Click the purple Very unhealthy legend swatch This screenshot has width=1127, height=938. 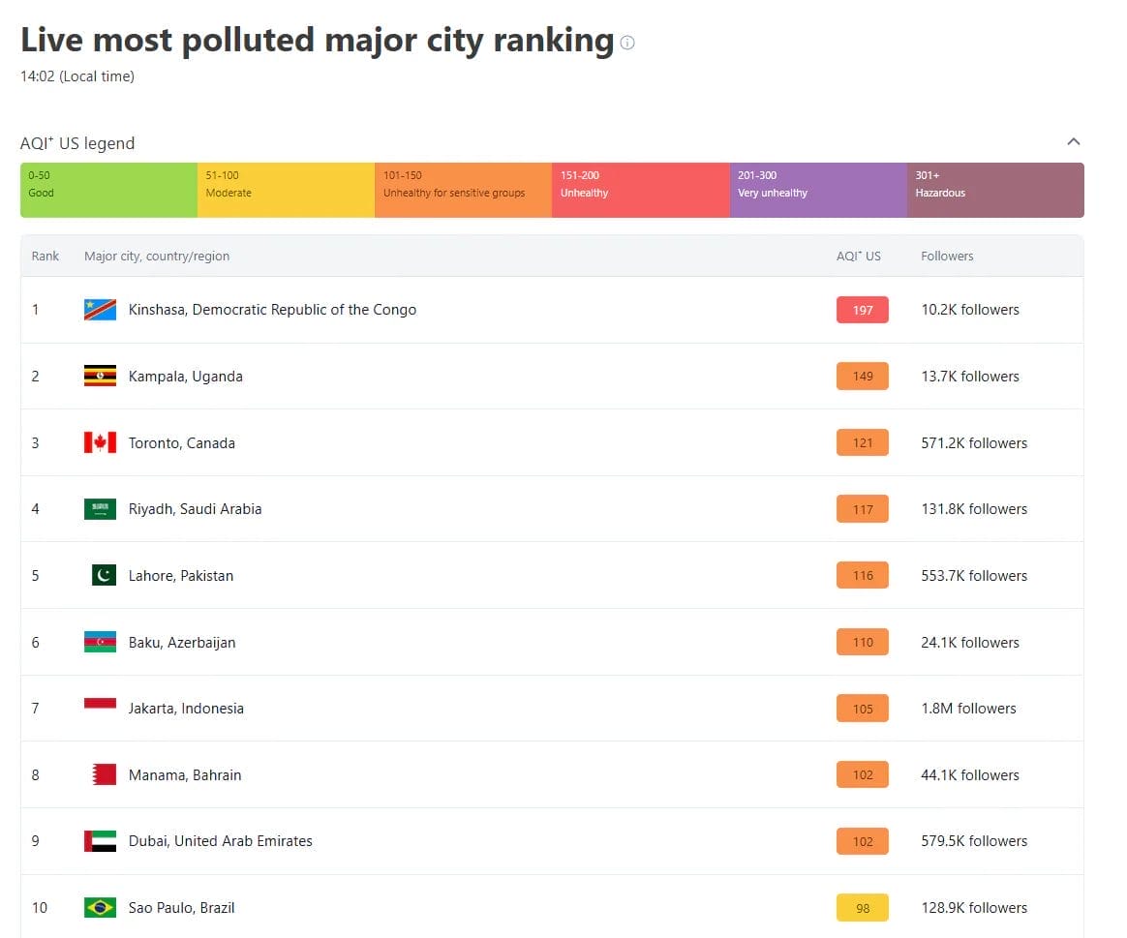click(818, 190)
